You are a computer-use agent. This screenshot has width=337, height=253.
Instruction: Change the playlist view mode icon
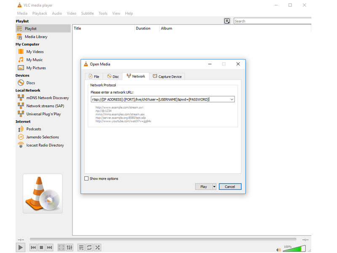(227, 21)
